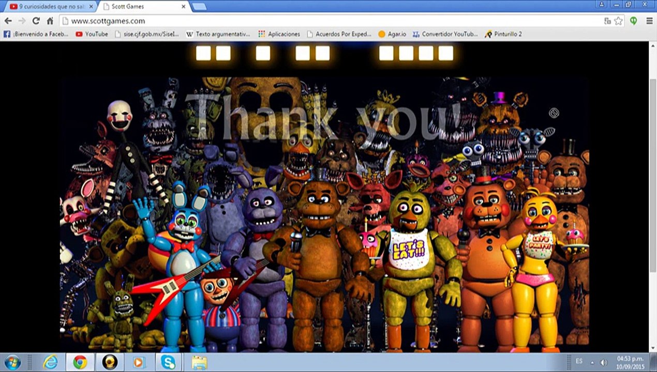Open the Aplicaciones bookmark
This screenshot has height=372, width=657.
coord(279,34)
